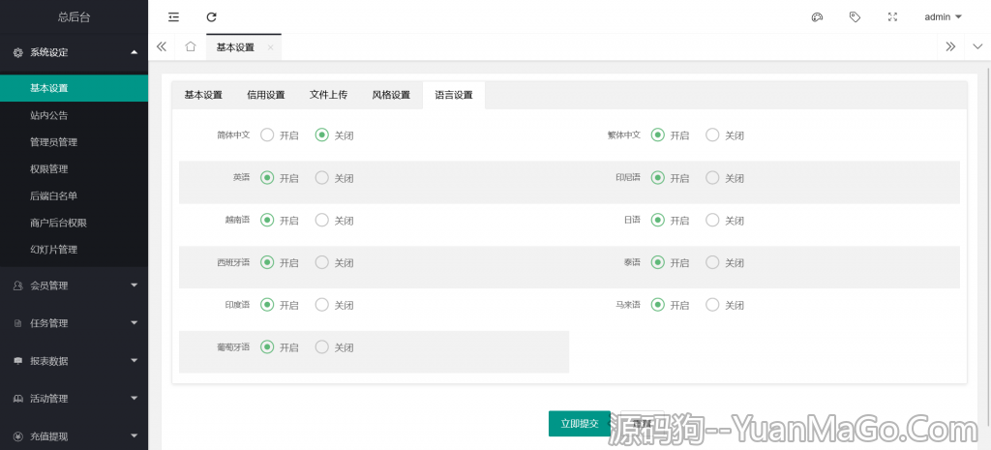991x450 pixels.
Task: Select 开启 for 葡萄牙语
Action: pyautogui.click(x=279, y=347)
